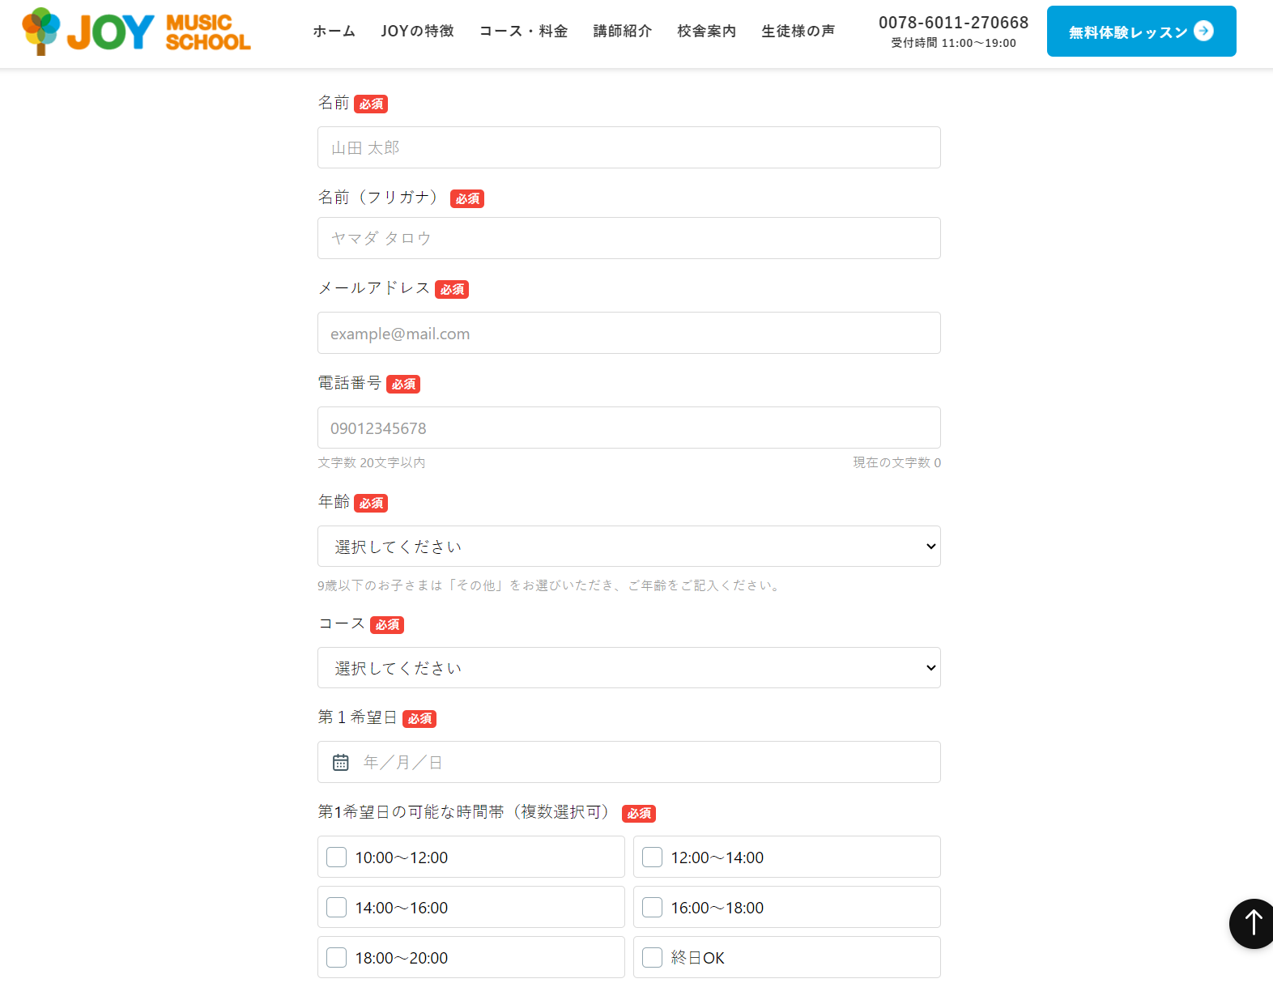This screenshot has width=1273, height=983.
Task: Expand the コース course dropdown
Action: coord(628,668)
